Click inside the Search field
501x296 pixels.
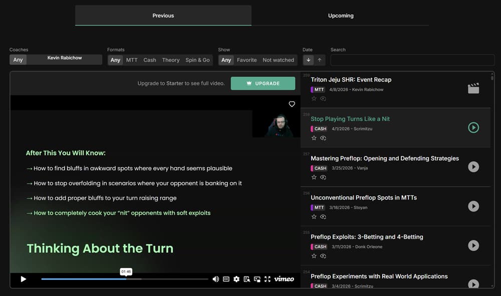click(x=411, y=59)
